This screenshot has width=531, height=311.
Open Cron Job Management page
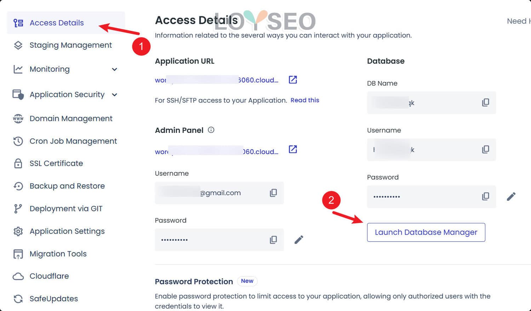73,141
